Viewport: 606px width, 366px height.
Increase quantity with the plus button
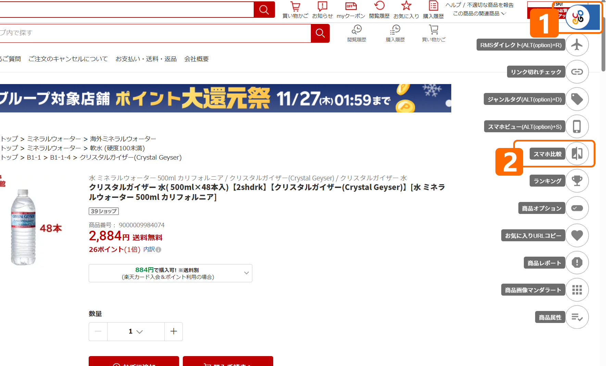tap(174, 331)
